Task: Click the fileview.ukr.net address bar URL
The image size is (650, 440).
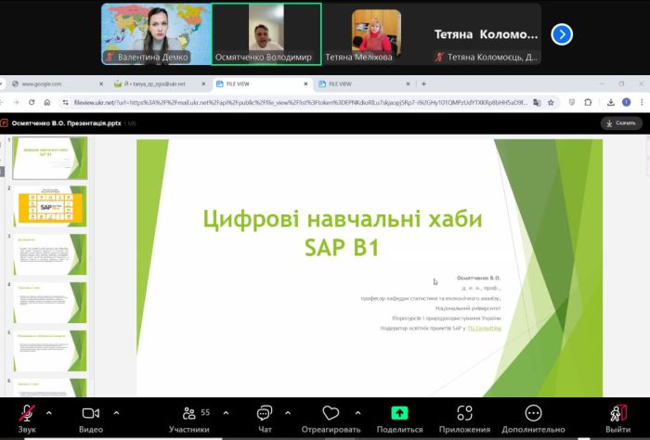Action: (301, 102)
